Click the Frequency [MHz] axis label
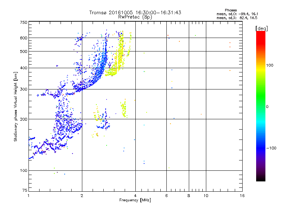The width and height of the screenshot is (285, 213). coord(135,200)
